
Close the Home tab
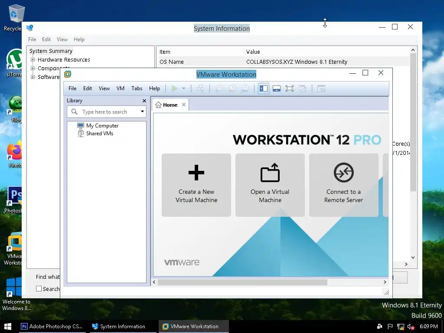[x=184, y=104]
